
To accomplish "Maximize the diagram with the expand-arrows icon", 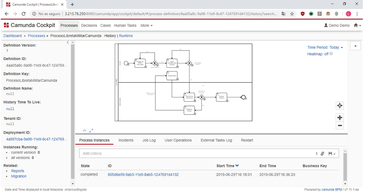I will [x=91, y=130].
